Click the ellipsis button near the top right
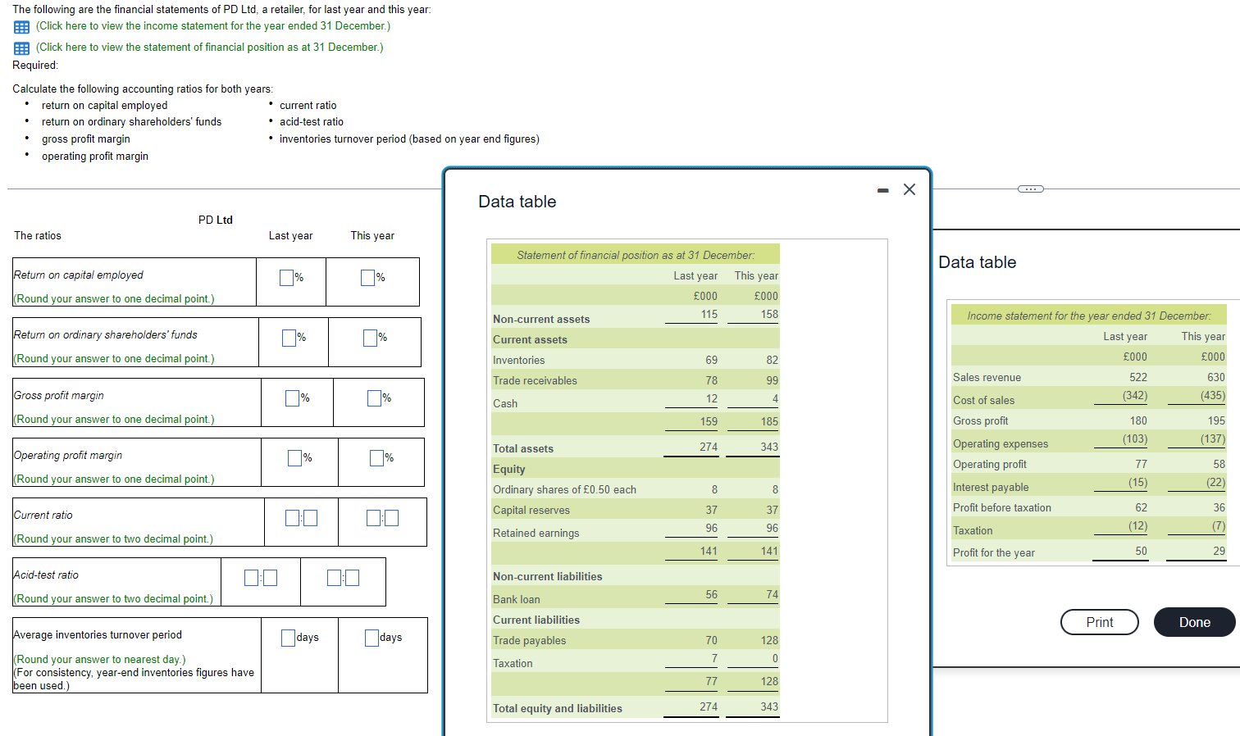Image resolution: width=1240 pixels, height=736 pixels. click(1030, 189)
